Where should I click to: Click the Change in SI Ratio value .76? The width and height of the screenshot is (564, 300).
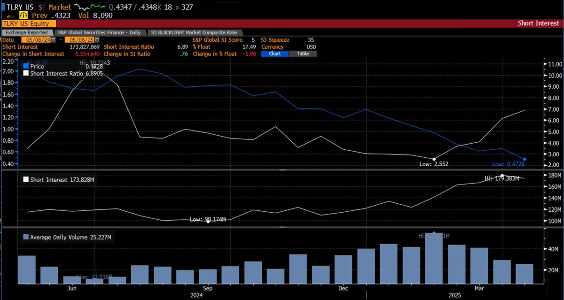click(184, 54)
